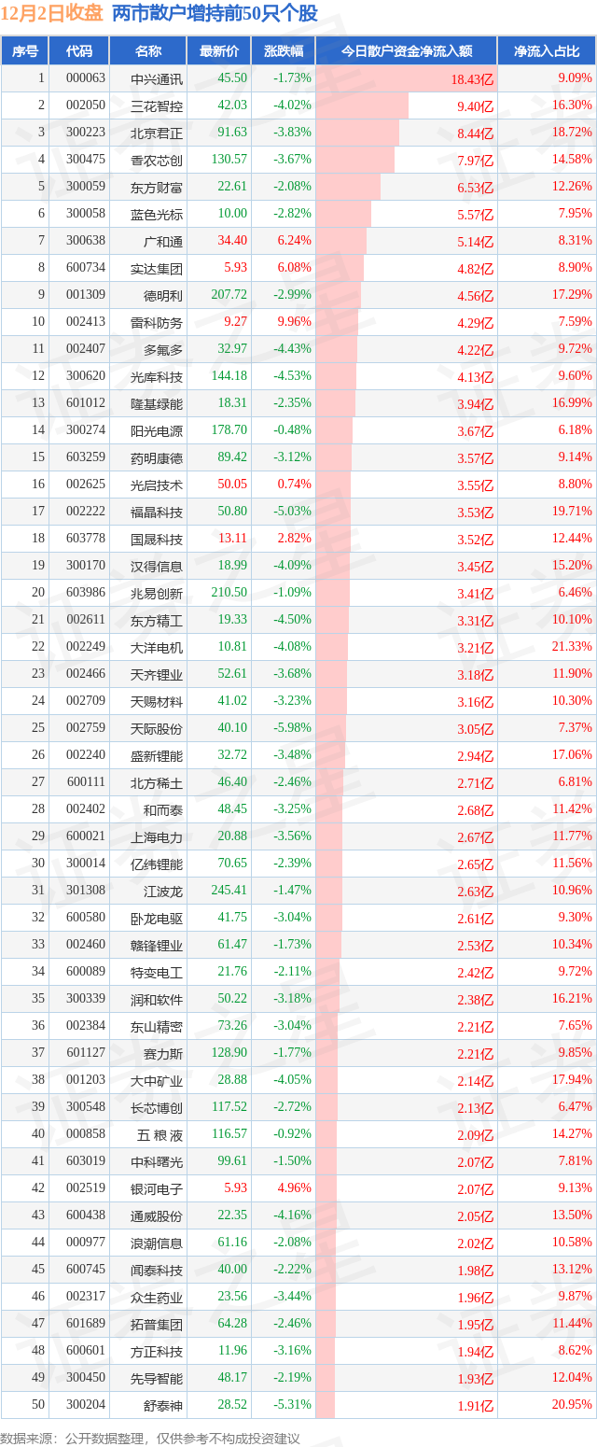Screen dimensions: 597x1447
Task: Select stock name 和而泰
Action: click(163, 809)
